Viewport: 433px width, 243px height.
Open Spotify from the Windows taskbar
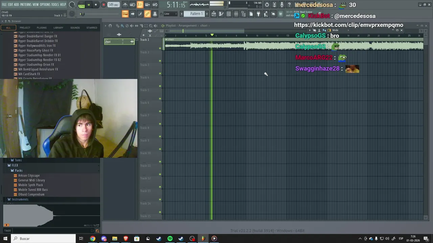pos(170,239)
